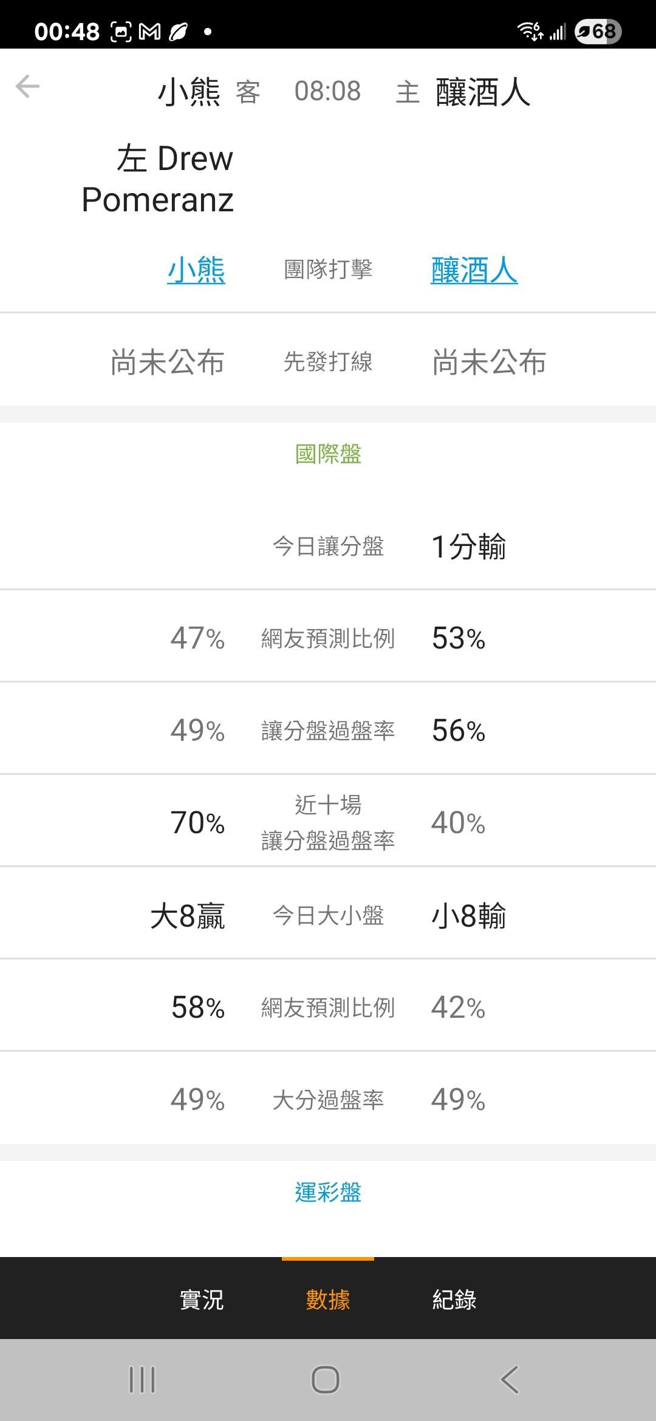
Task: Tap the 運彩盤 section header
Action: [x=328, y=1192]
